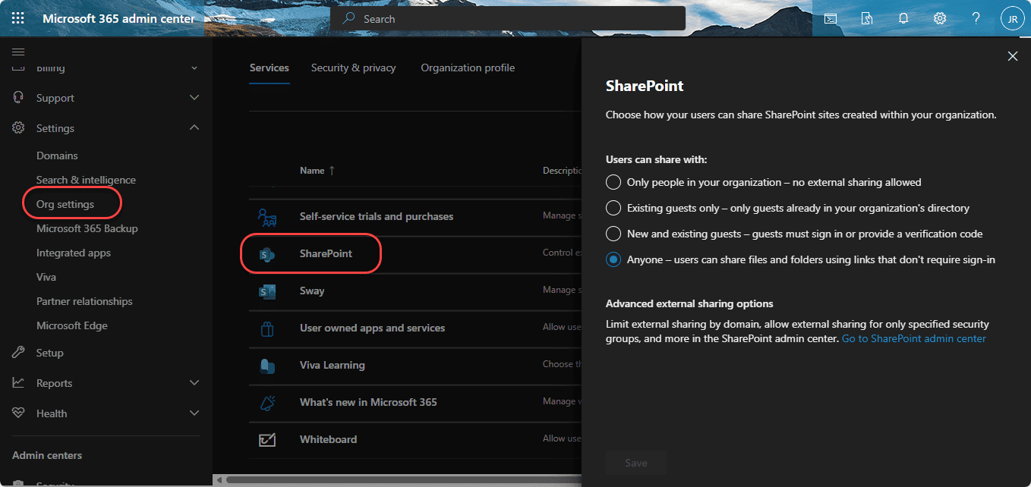Viewport: 1031px width, 487px height.
Task: Click the Viva Learning icon
Action: 267,366
